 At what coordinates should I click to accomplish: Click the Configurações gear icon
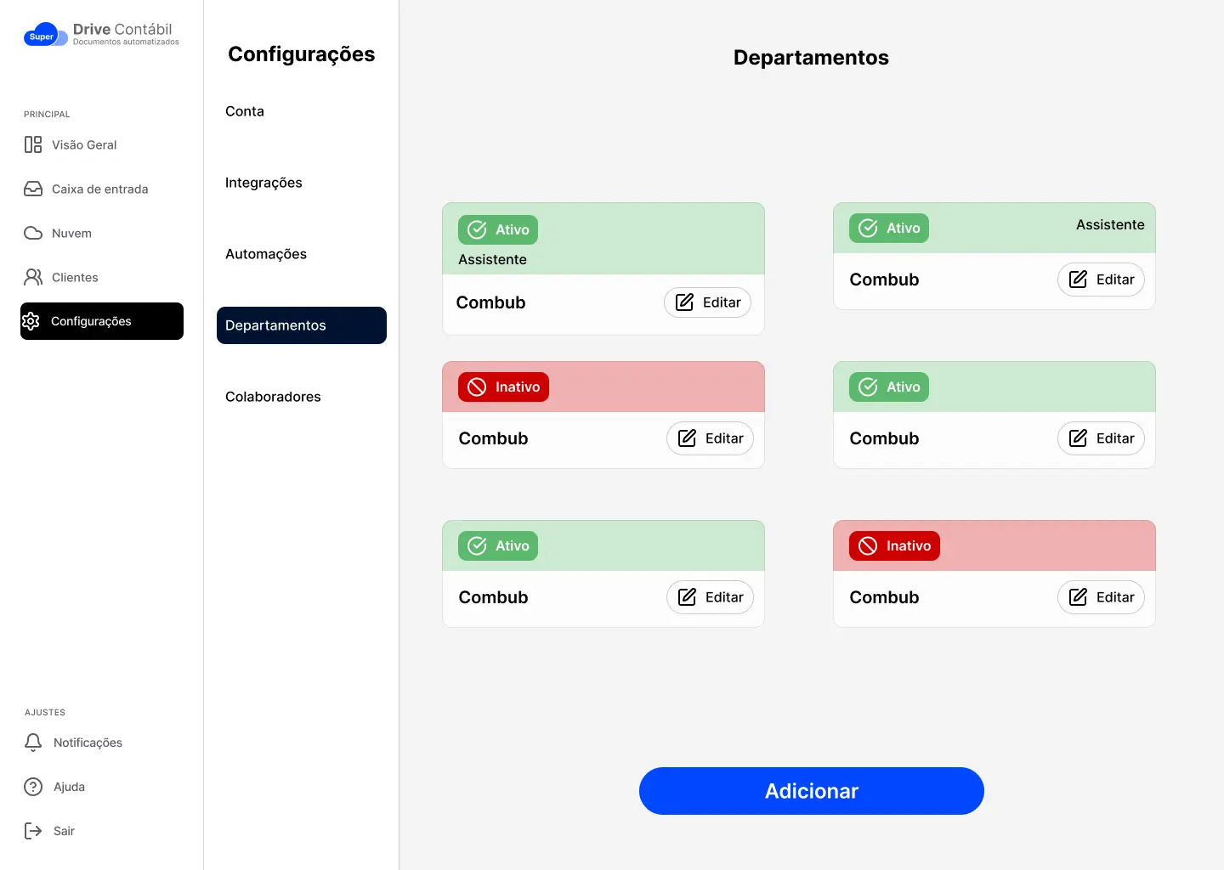point(31,321)
